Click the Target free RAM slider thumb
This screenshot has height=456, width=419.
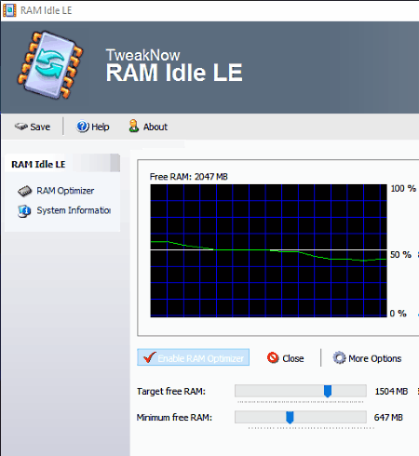click(x=328, y=391)
